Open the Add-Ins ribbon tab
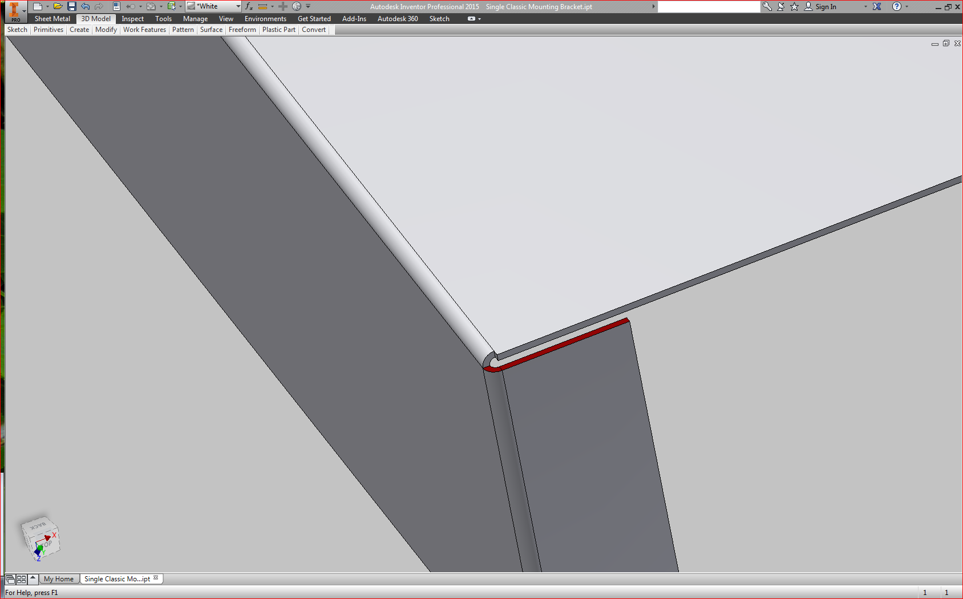This screenshot has width=963, height=599. pos(354,19)
